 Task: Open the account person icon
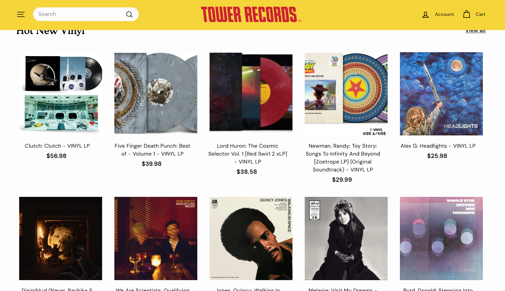point(425,14)
